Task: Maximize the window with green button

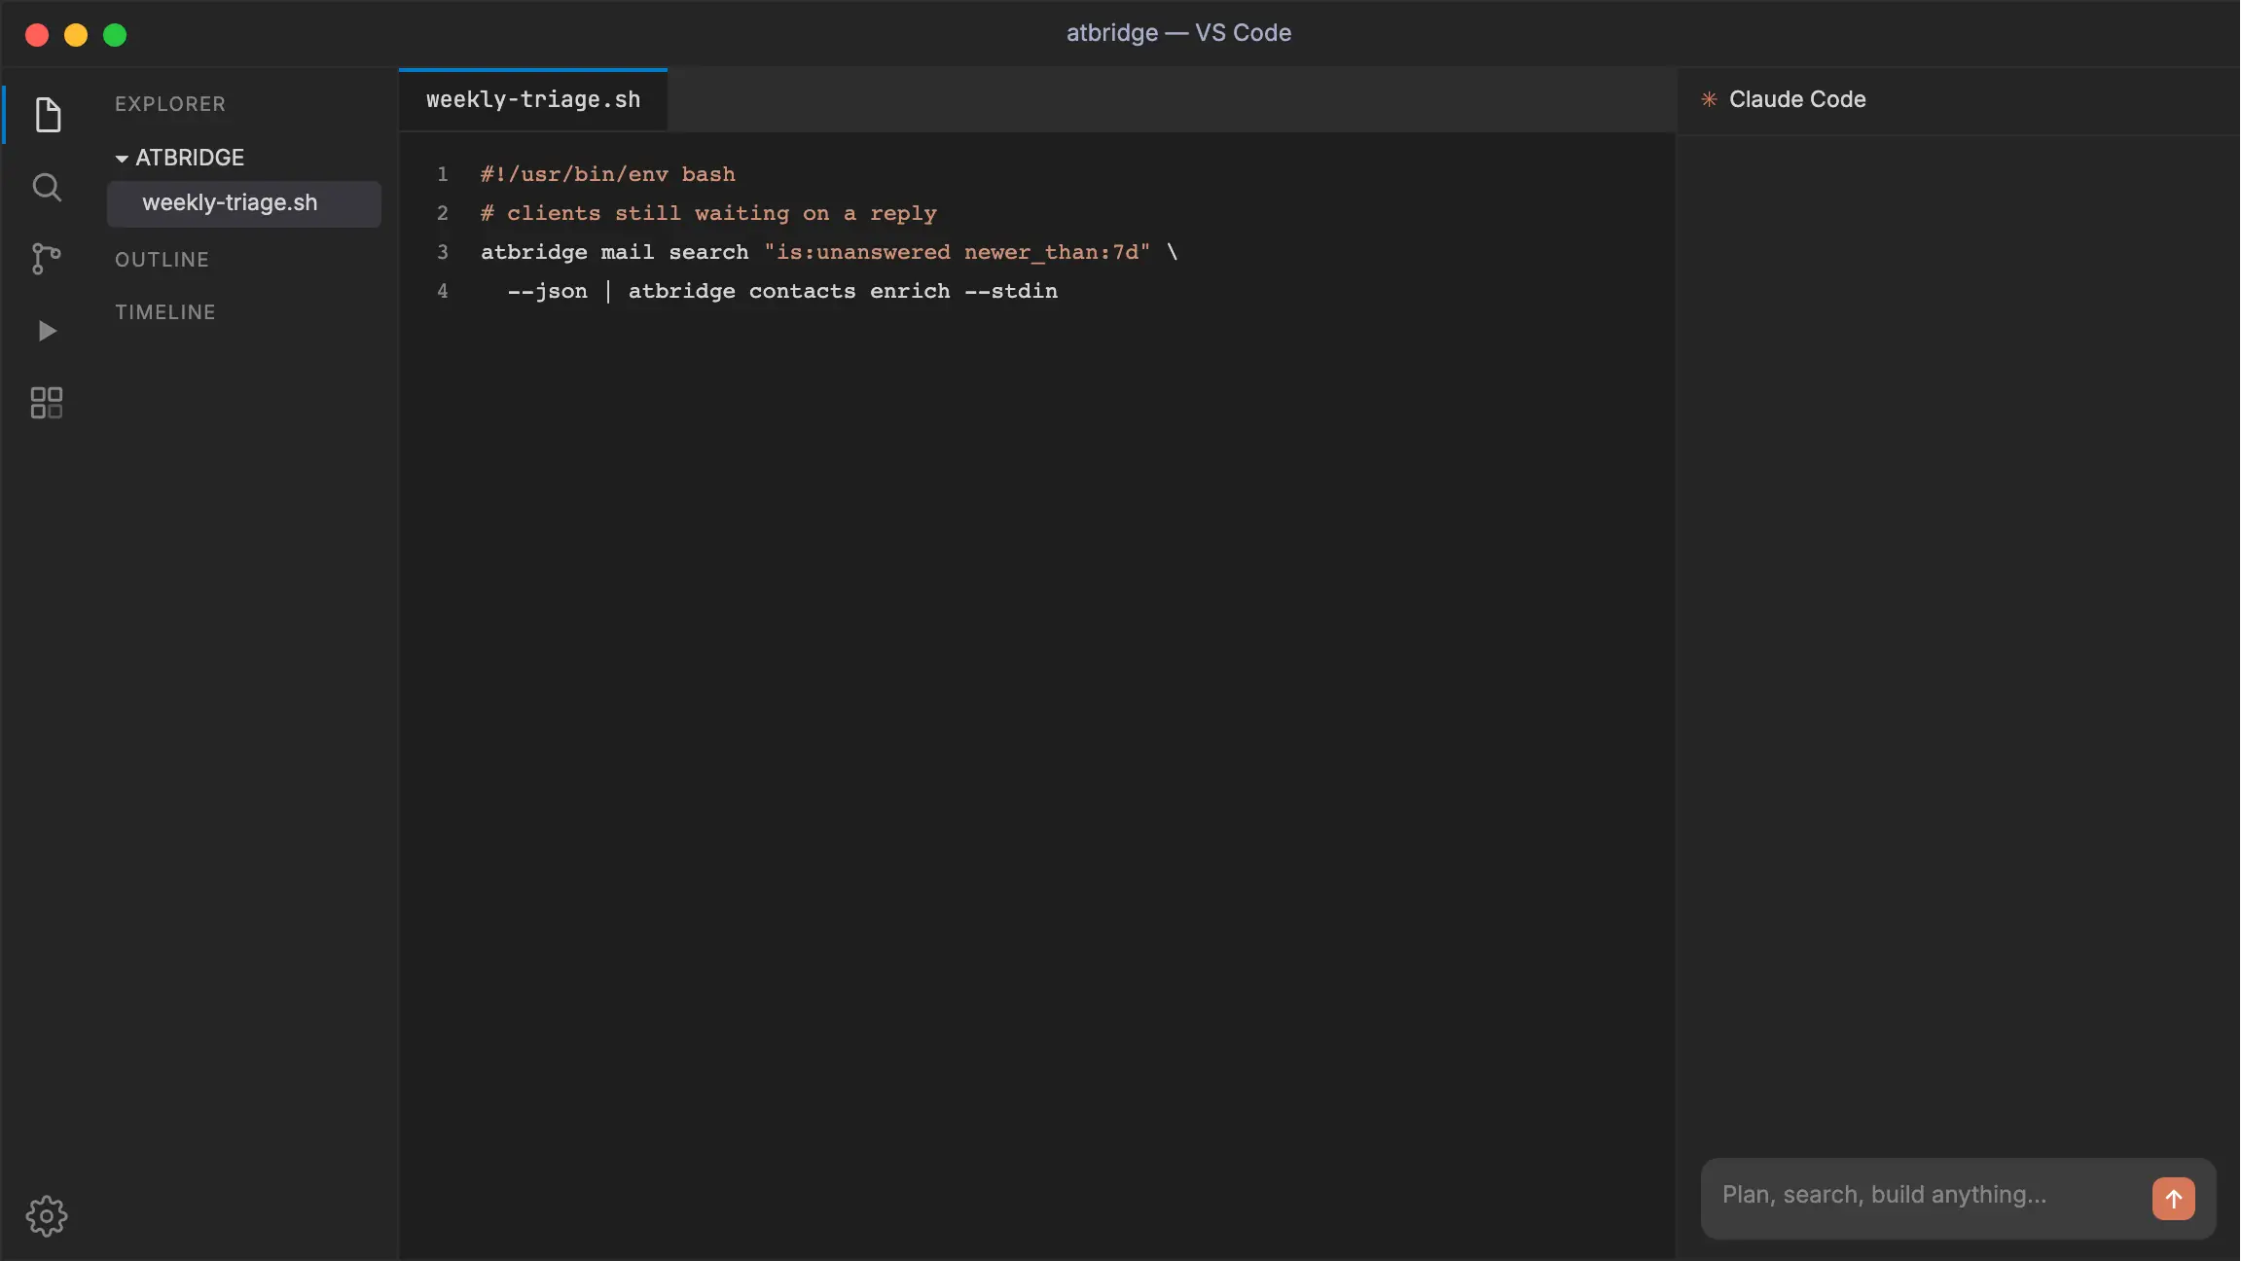Action: 115,35
